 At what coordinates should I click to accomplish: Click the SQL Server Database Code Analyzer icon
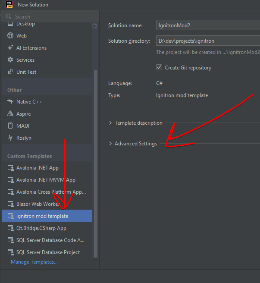tap(11, 240)
